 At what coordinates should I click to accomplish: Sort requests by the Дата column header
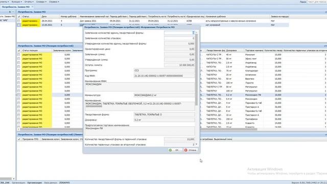[x=50, y=16]
